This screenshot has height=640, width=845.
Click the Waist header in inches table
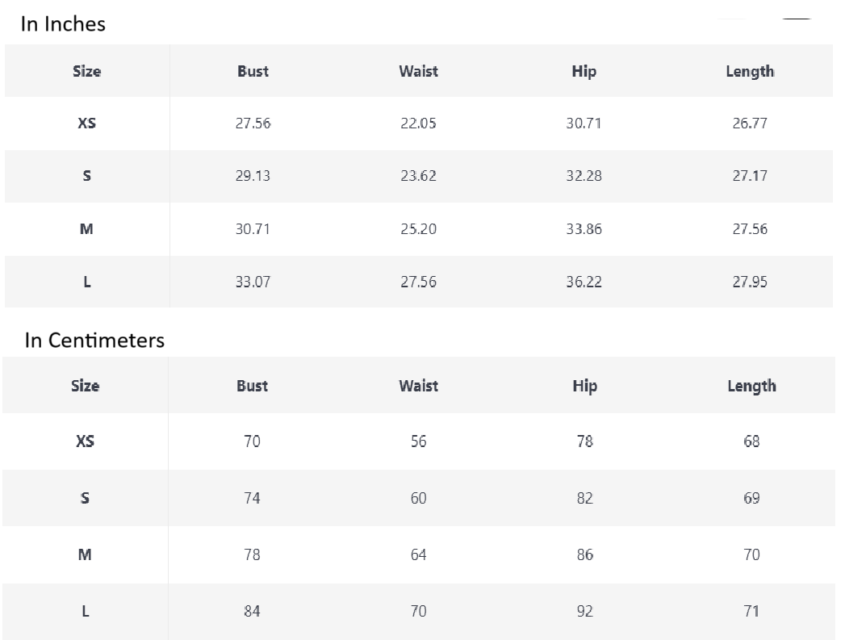point(418,71)
